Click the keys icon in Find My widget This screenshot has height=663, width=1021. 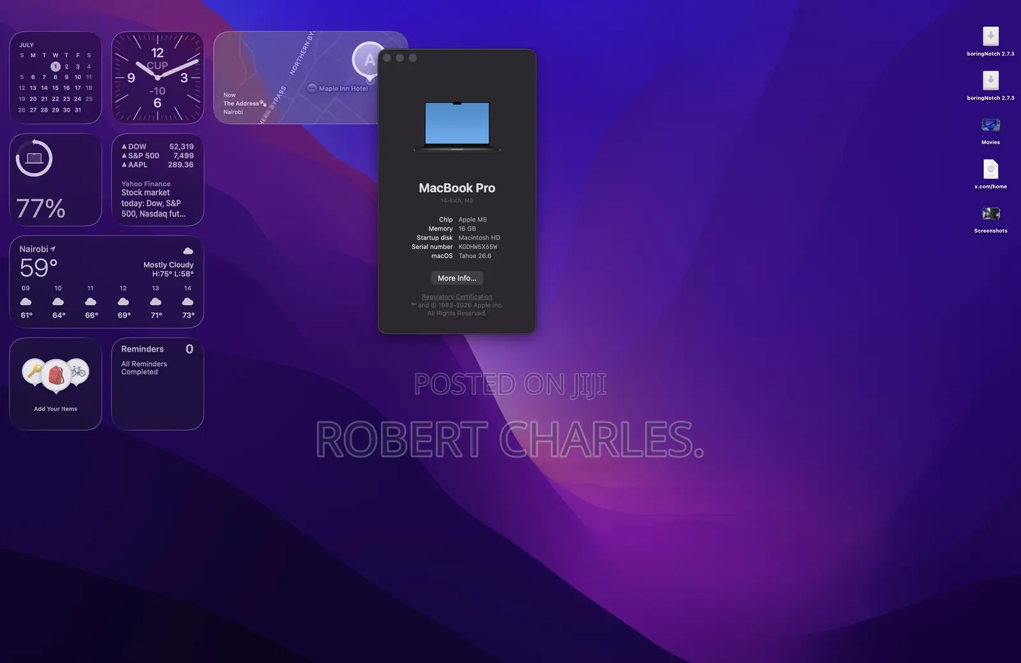pyautogui.click(x=34, y=371)
